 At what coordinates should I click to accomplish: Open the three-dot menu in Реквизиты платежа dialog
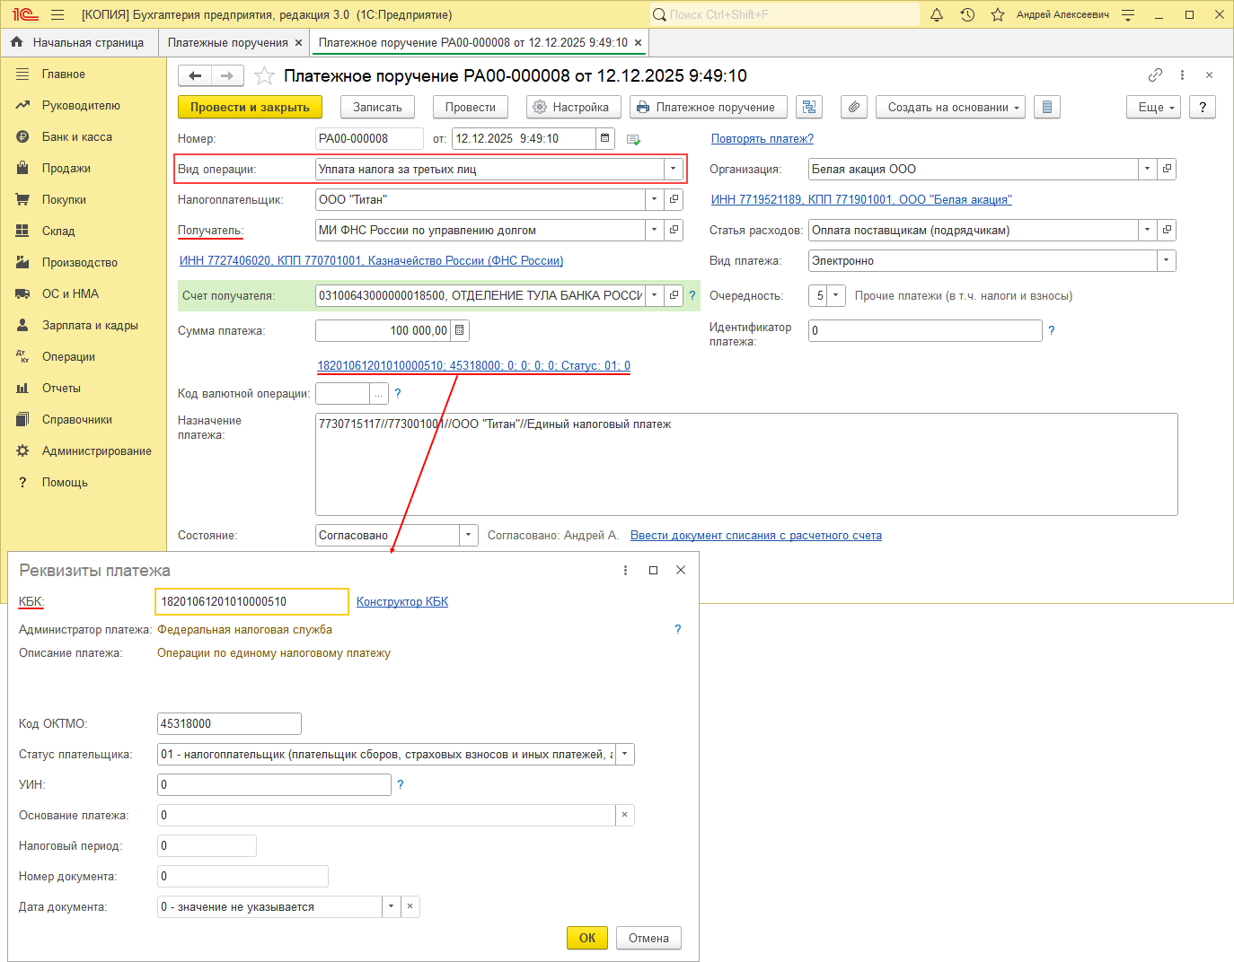coord(626,570)
